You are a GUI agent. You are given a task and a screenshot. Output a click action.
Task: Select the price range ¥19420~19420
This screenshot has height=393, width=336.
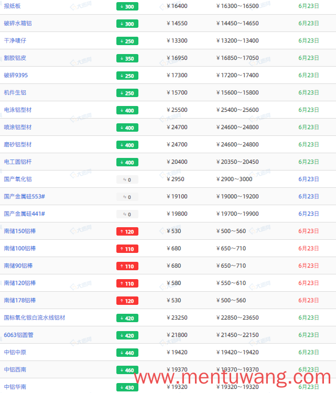click(237, 352)
